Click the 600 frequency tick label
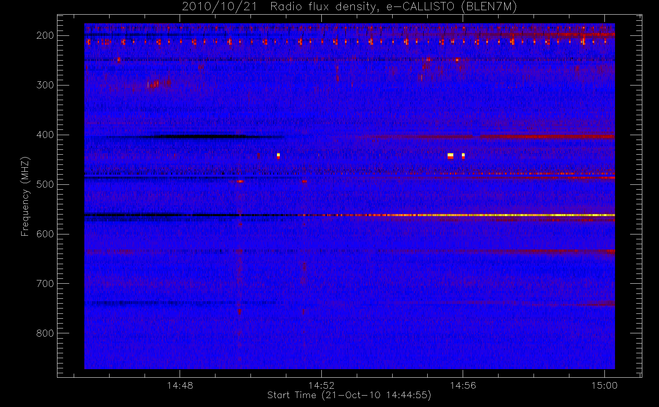This screenshot has width=659, height=407. point(45,234)
